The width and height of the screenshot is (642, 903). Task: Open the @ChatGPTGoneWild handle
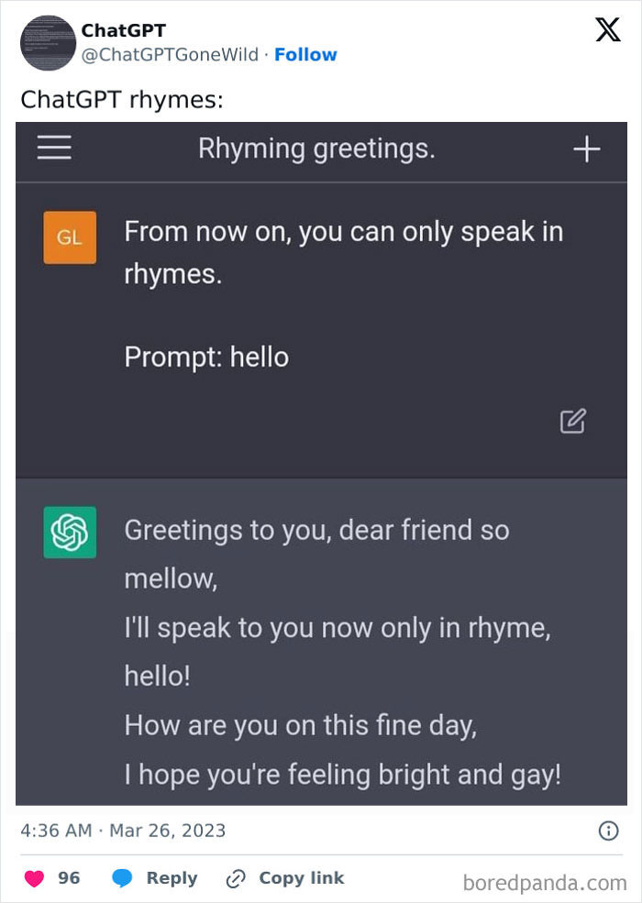(x=170, y=55)
